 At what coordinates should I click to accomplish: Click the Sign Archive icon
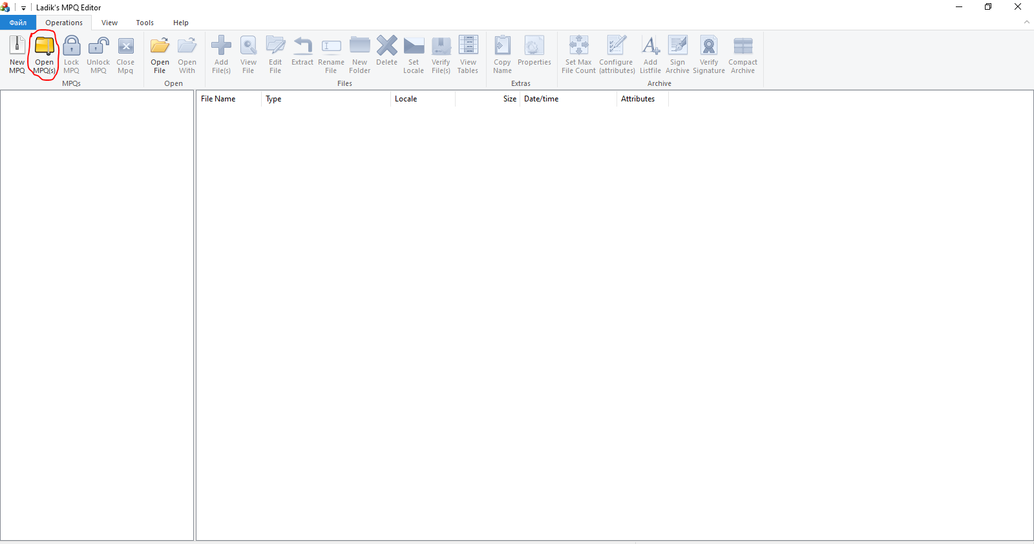click(677, 46)
